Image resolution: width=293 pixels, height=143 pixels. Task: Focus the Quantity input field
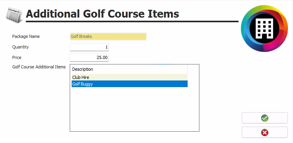pyautogui.click(x=89, y=47)
